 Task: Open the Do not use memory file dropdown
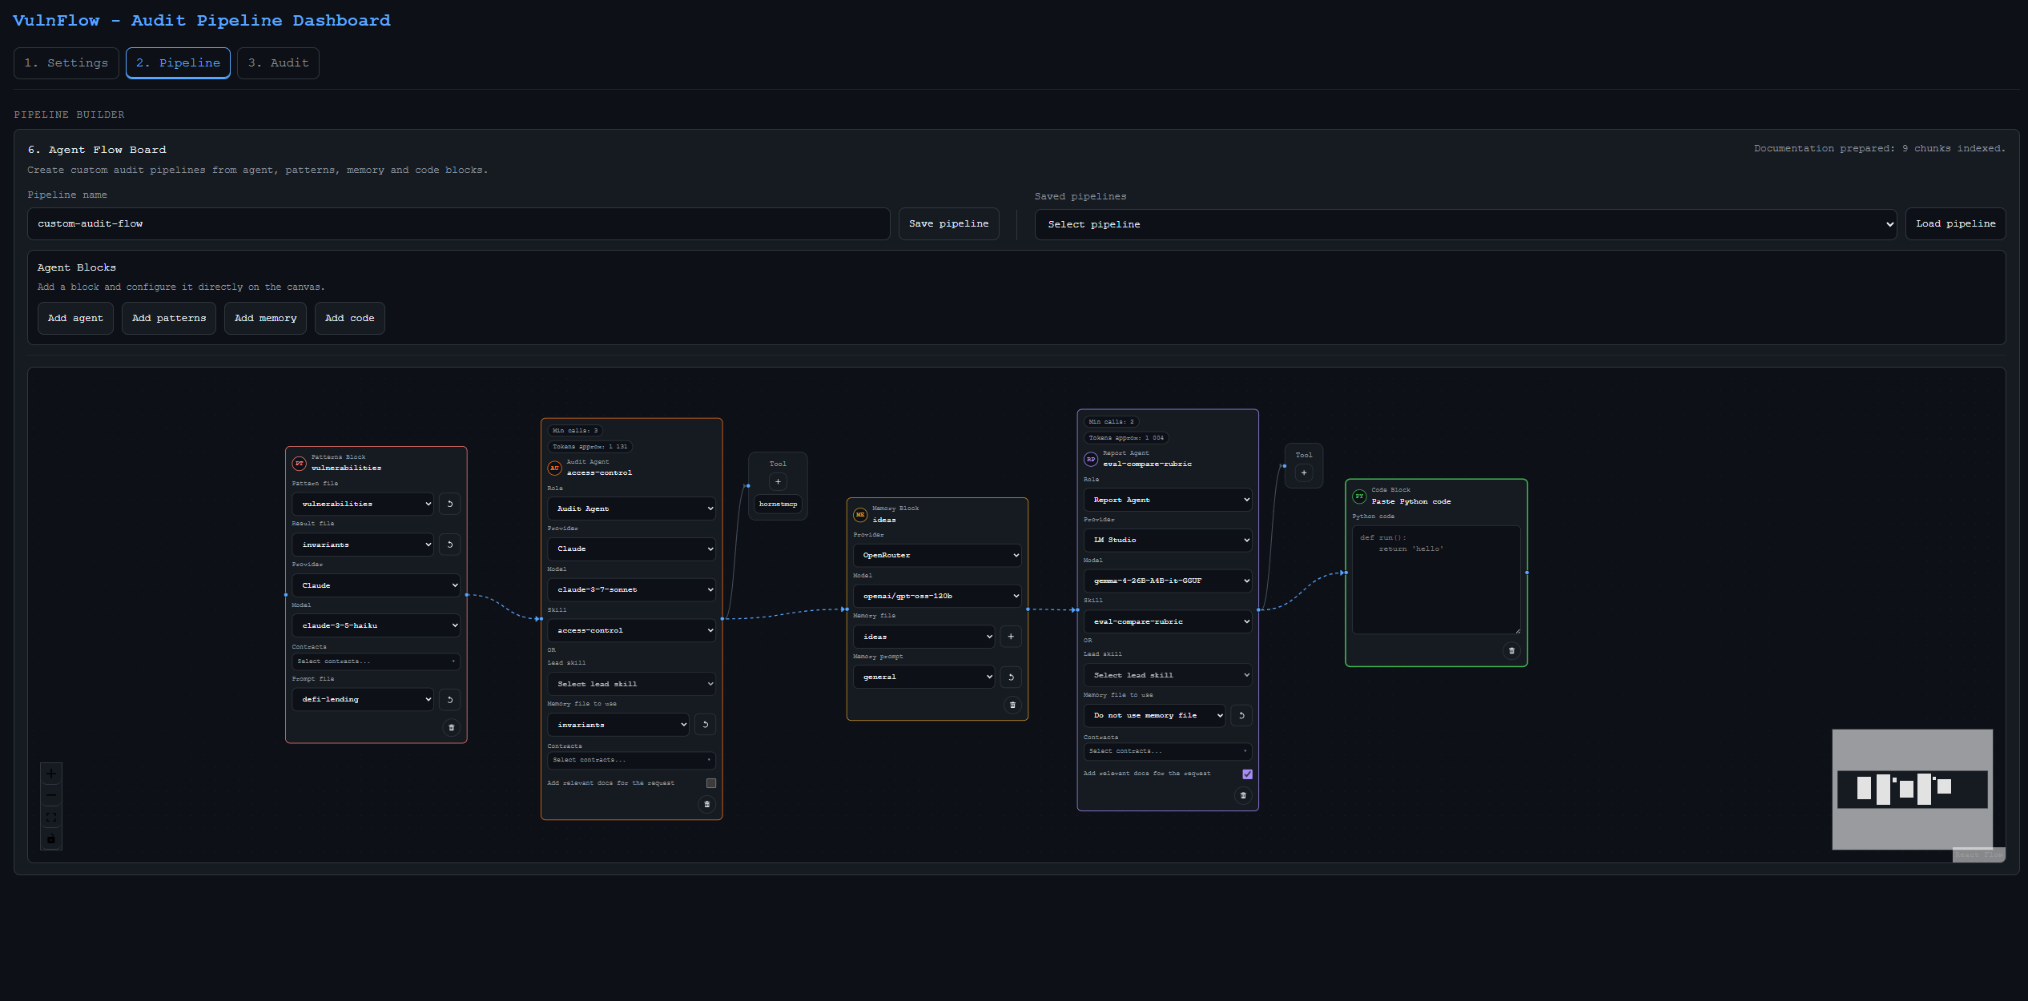coord(1154,715)
